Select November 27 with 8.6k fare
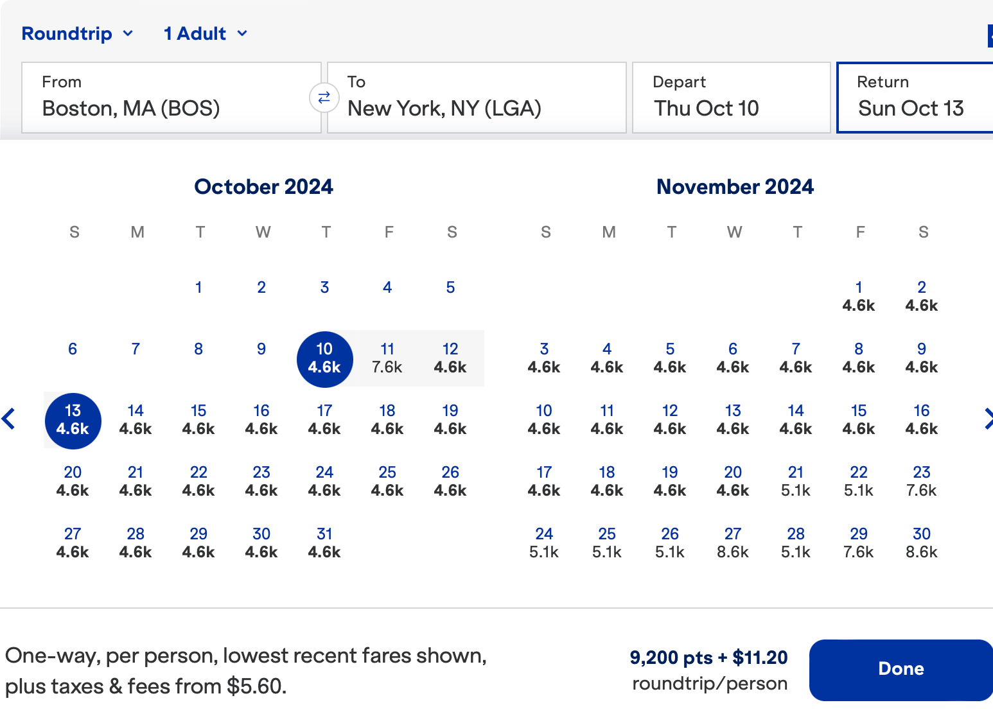Viewport: 993px width, 714px height. [733, 543]
